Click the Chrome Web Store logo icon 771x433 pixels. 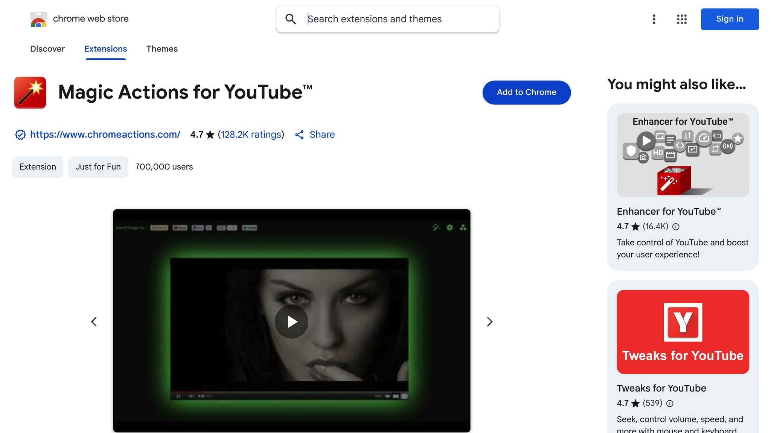(38, 19)
